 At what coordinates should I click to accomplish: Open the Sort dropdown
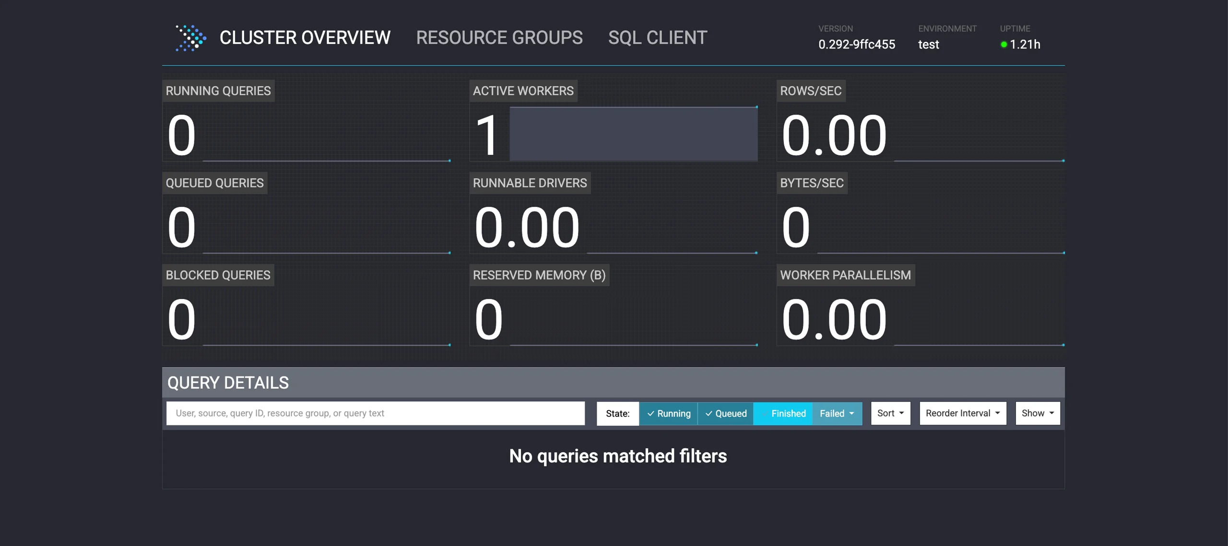tap(890, 413)
